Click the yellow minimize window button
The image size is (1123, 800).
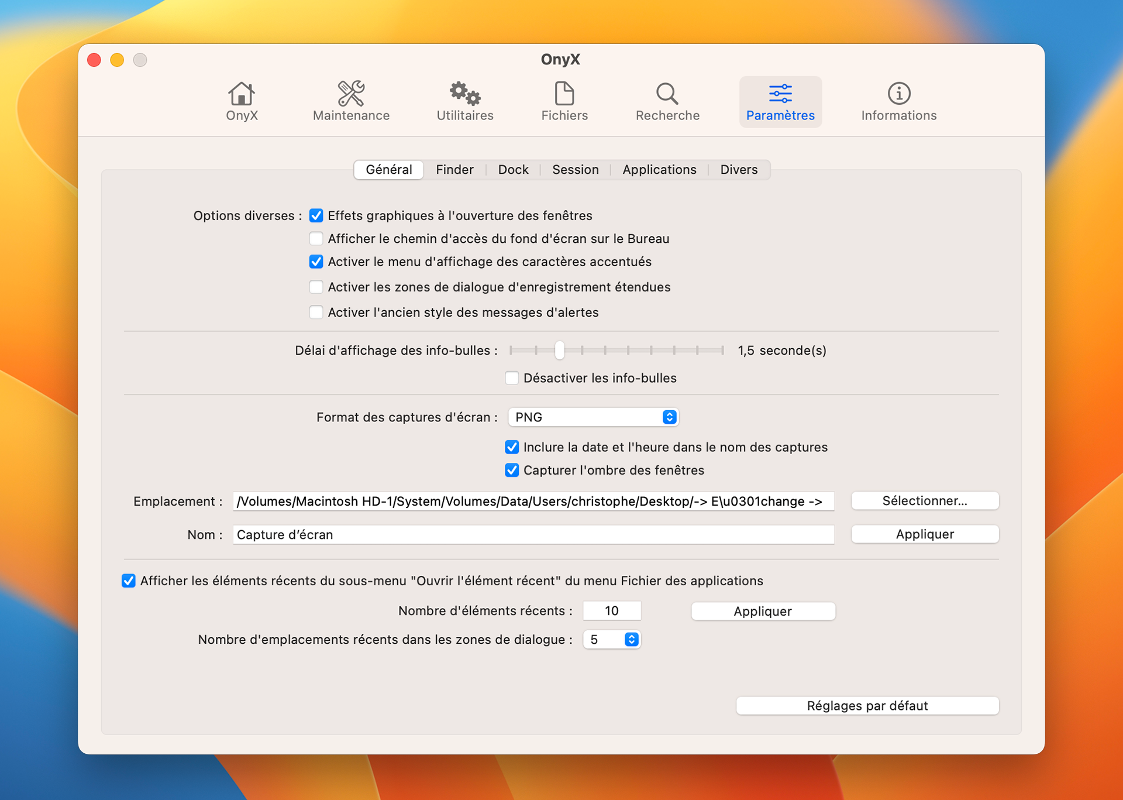(117, 60)
